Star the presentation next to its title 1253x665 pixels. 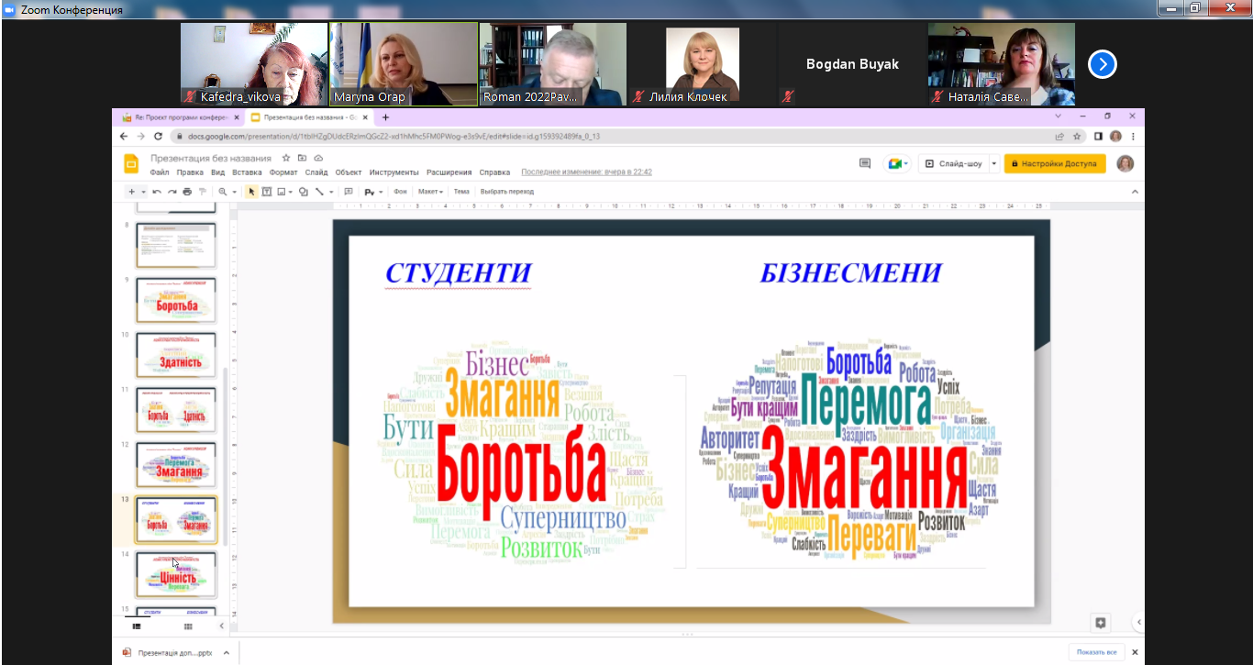[286, 159]
